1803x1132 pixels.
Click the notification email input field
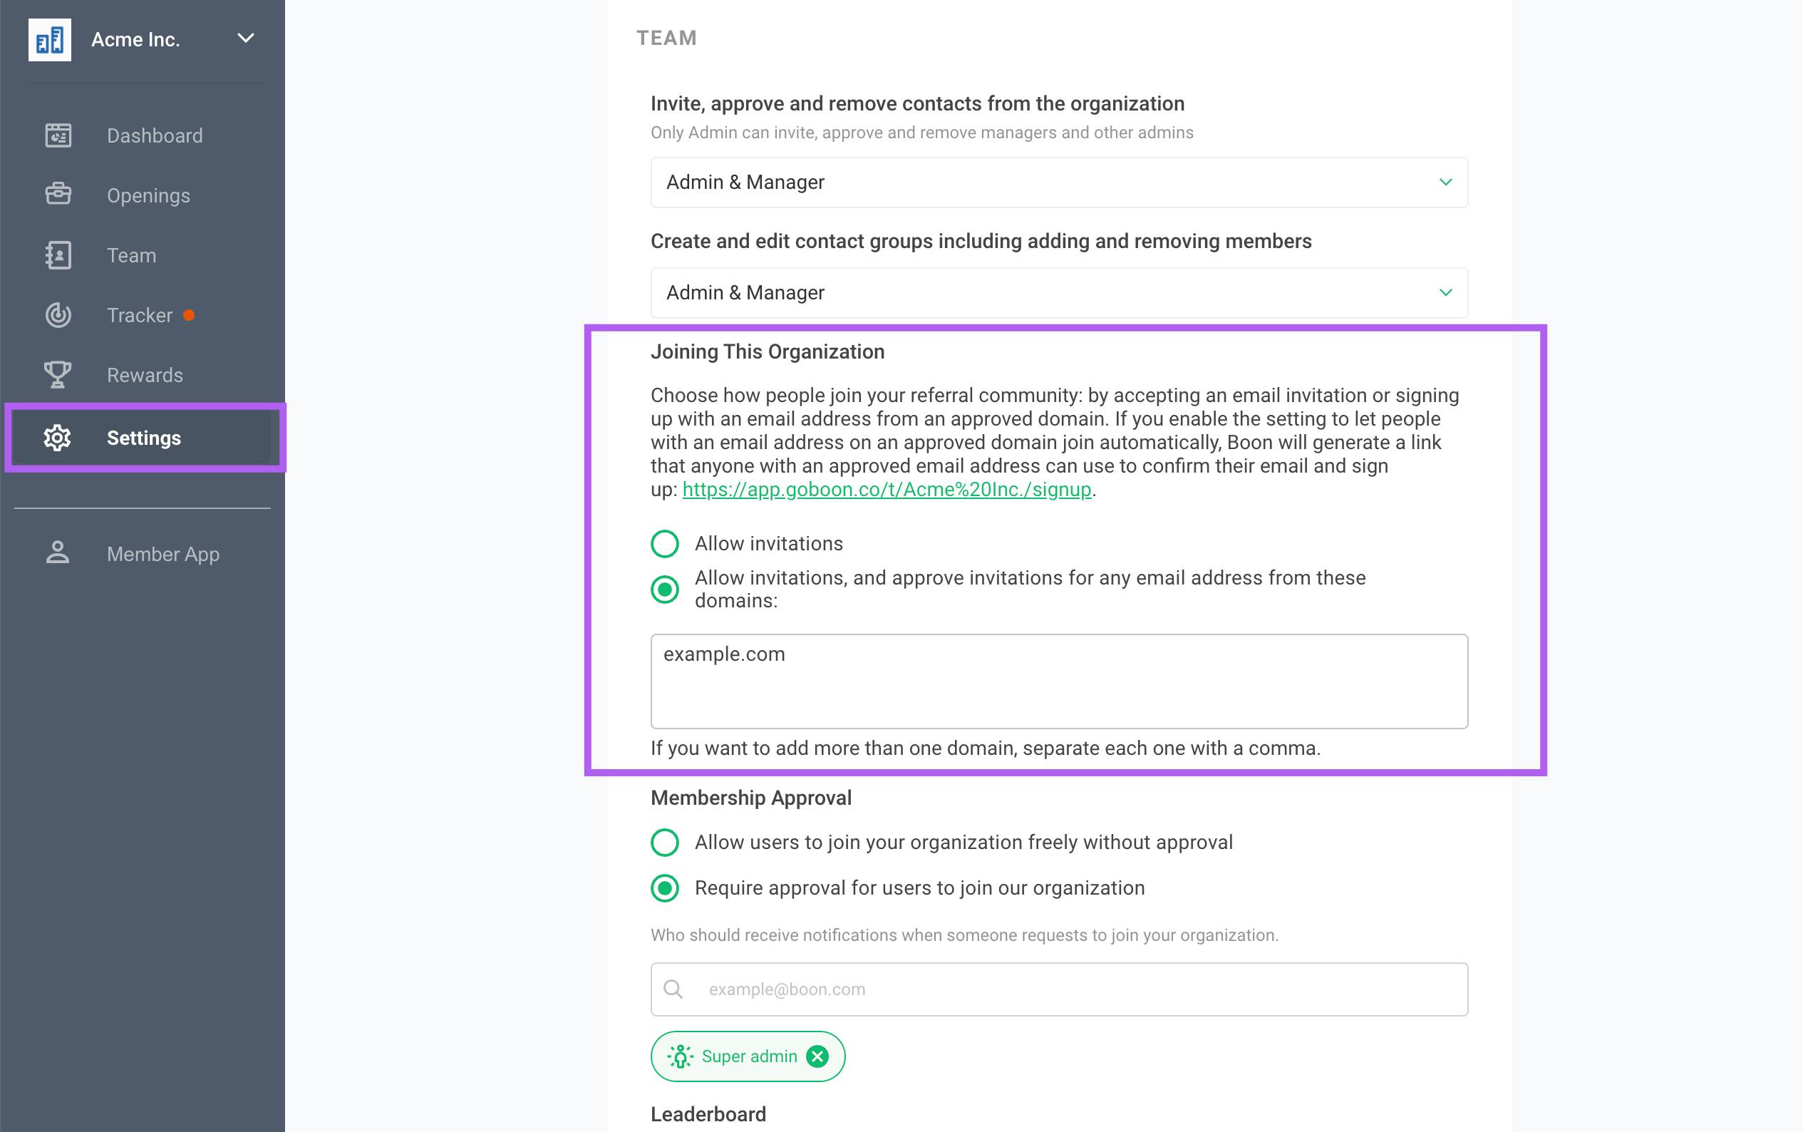point(1060,989)
